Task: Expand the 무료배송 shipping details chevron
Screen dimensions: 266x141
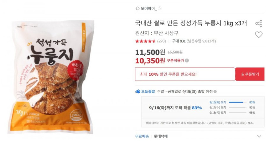Action: pyautogui.click(x=259, y=136)
